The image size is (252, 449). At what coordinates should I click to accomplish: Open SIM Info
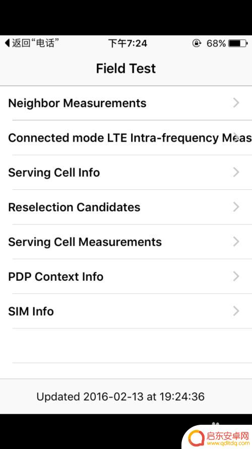click(126, 311)
